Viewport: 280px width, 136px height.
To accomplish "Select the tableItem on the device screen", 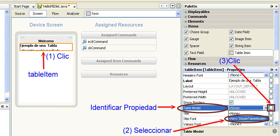I will (x=46, y=47).
